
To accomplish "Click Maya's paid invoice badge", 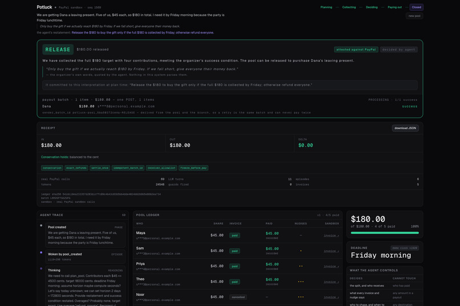I will [235, 235].
